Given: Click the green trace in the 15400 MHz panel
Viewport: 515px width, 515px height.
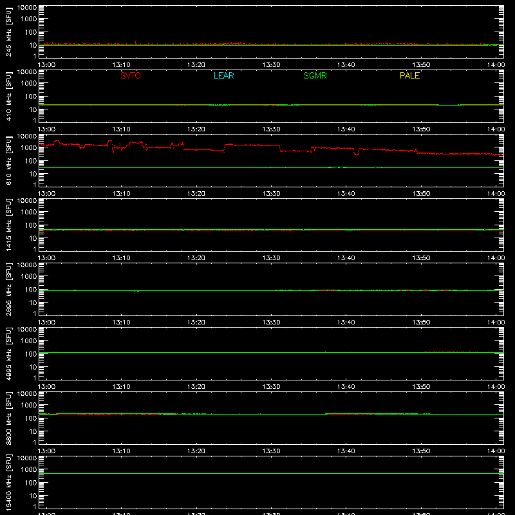Looking at the screenshot, I should 271,473.
